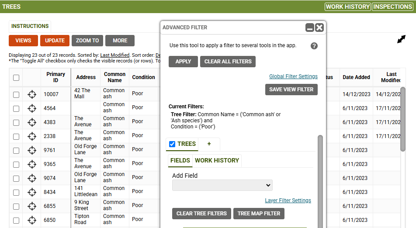Add another layer tab with plus
416x228 pixels.
coord(209,144)
